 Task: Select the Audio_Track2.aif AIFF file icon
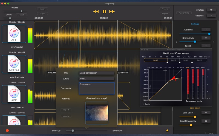(14, 94)
